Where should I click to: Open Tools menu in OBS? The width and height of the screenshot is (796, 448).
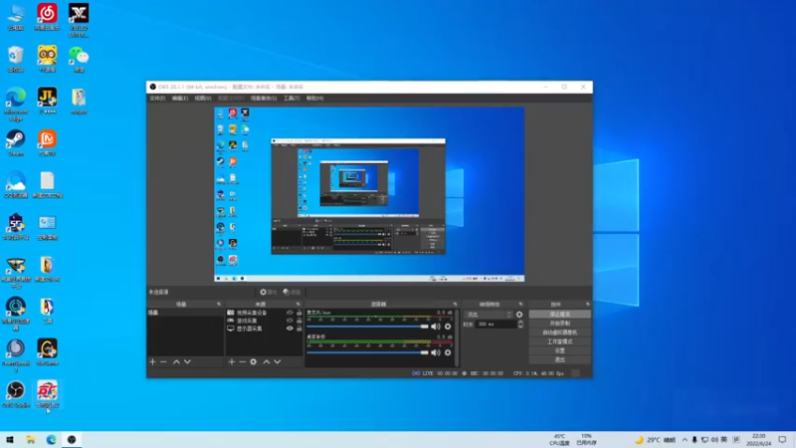(x=292, y=98)
